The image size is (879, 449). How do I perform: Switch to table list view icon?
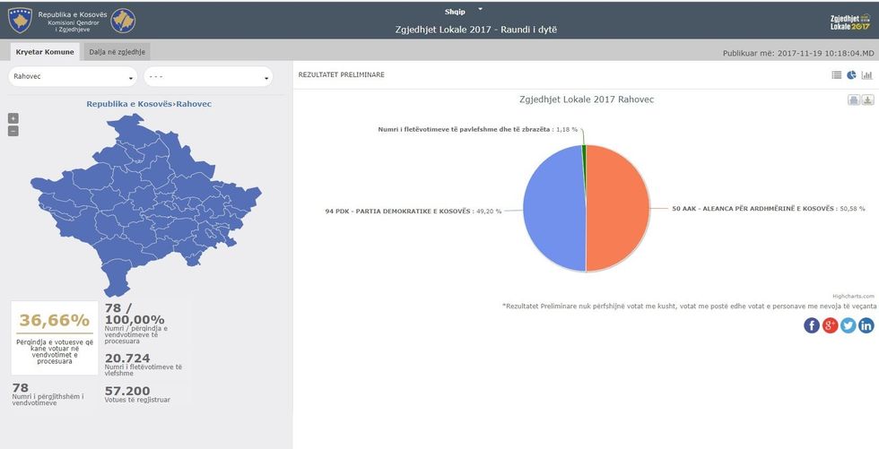coord(836,75)
